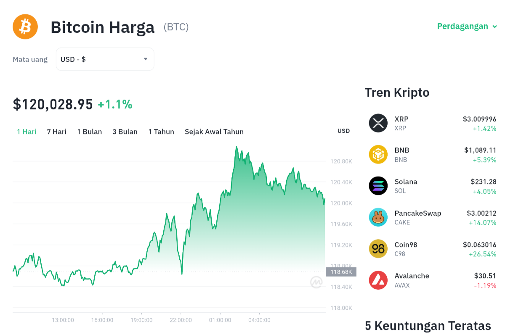This screenshot has height=335, width=505.
Task: Click the Solana coin icon
Action: [378, 186]
